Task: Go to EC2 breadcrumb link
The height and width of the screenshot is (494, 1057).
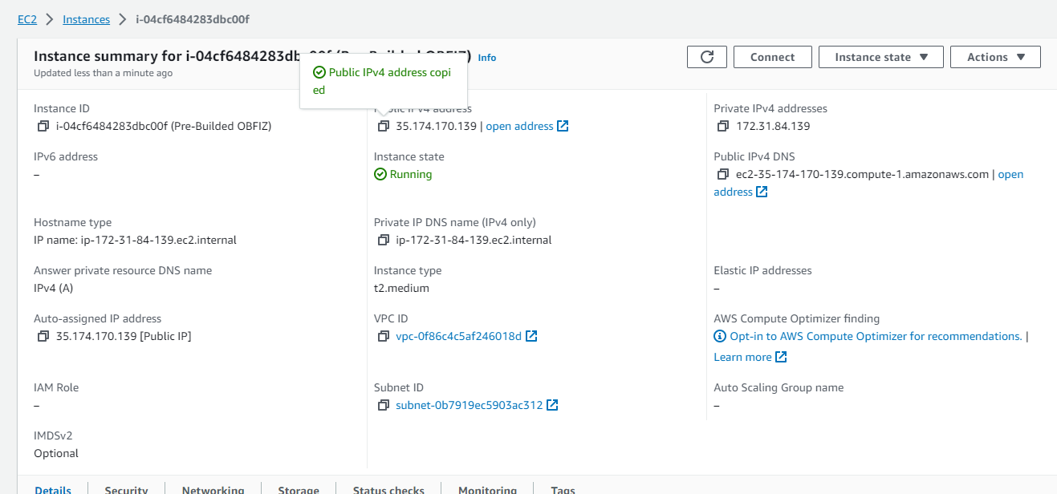Action: click(27, 19)
